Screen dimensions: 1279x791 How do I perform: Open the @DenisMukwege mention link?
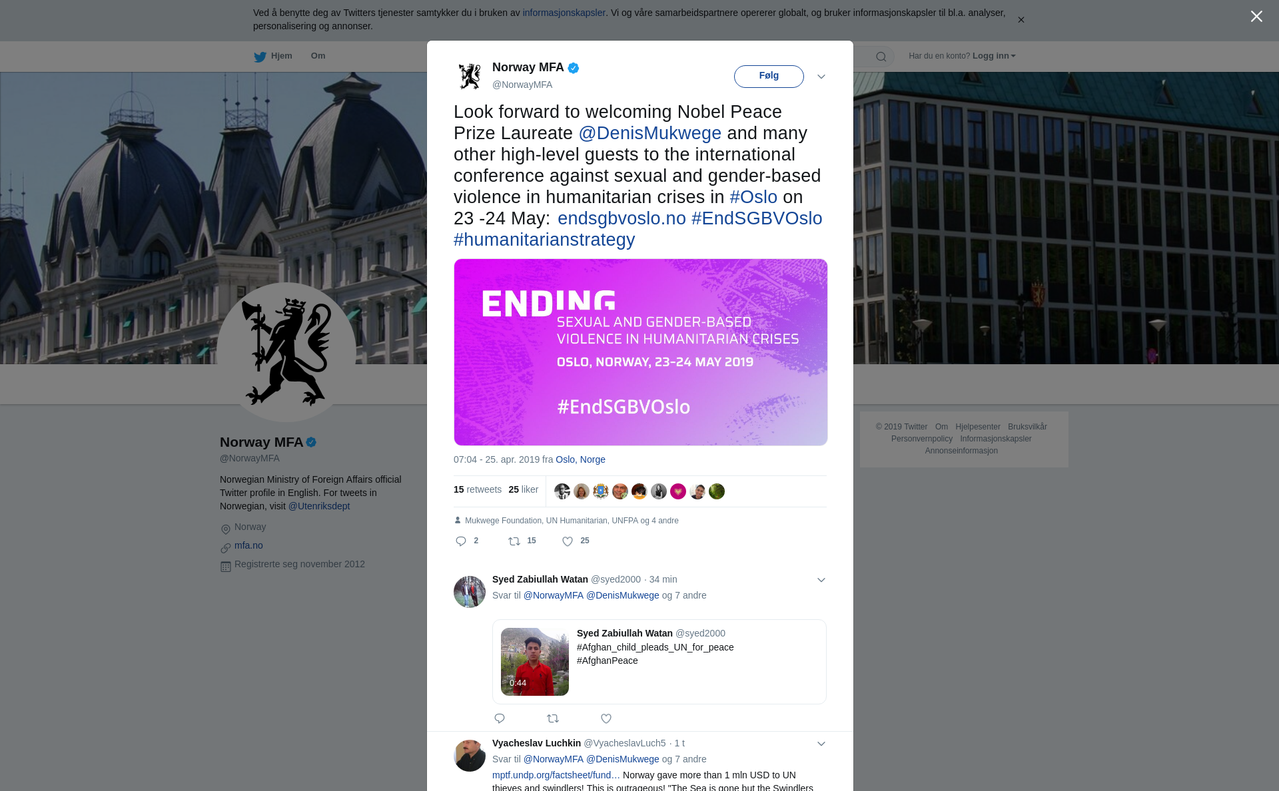(x=649, y=133)
